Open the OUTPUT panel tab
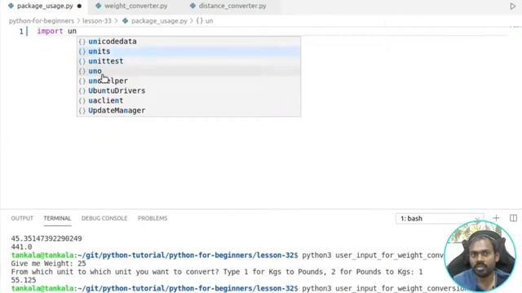Image resolution: width=522 pixels, height=293 pixels. pyautogui.click(x=22, y=218)
